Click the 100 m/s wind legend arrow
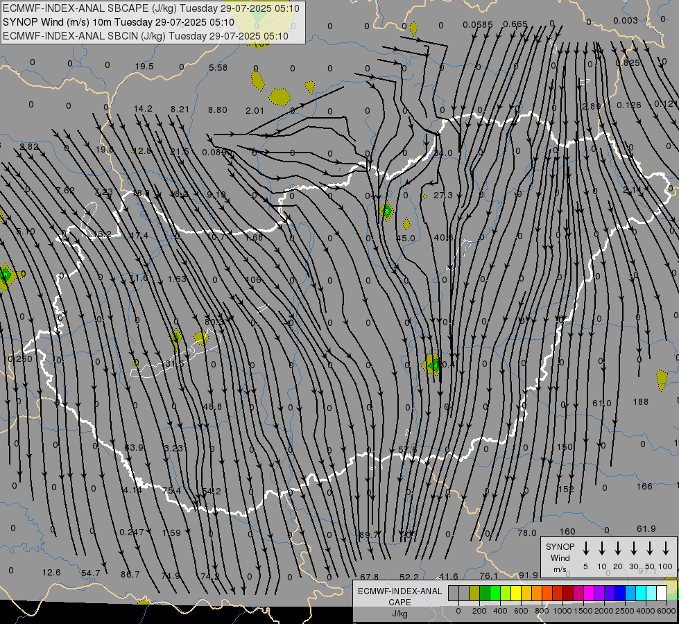The image size is (679, 624). 666,548
